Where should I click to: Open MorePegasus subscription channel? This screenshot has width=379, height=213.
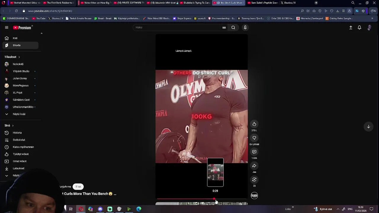click(20, 85)
